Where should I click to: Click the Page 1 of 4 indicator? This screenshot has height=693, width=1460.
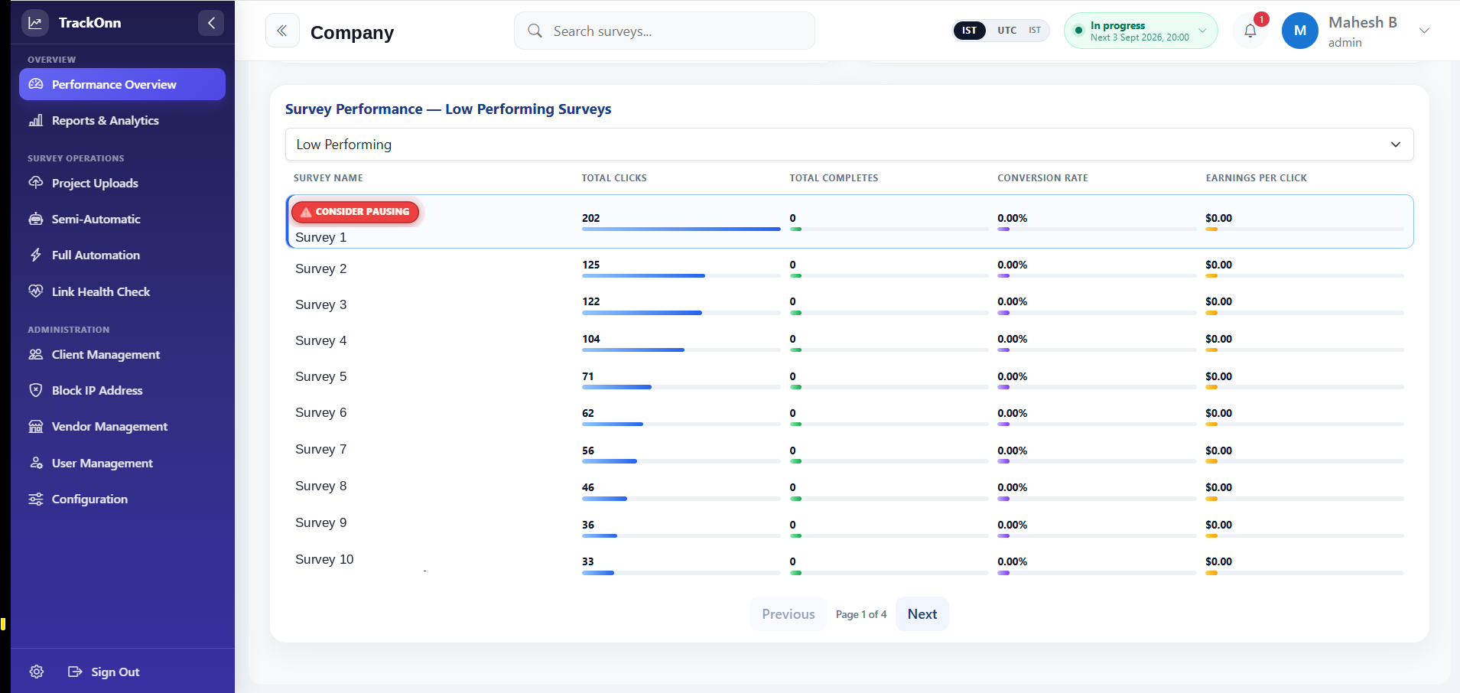pos(861,614)
